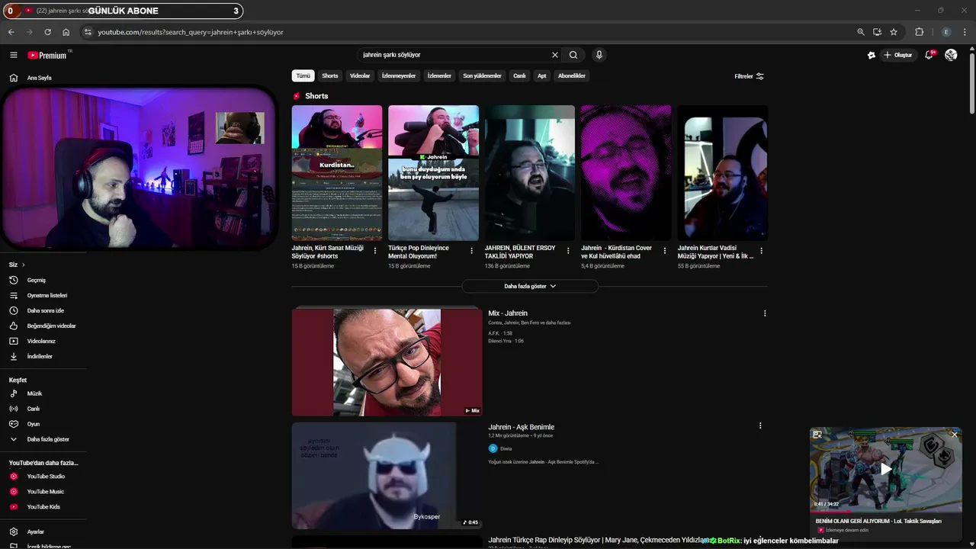Open Mix - Jahrein title link
This screenshot has height=549, width=976.
pyautogui.click(x=508, y=313)
